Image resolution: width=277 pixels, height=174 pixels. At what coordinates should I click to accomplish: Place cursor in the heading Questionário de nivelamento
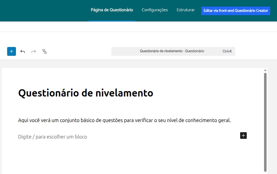[85, 93]
